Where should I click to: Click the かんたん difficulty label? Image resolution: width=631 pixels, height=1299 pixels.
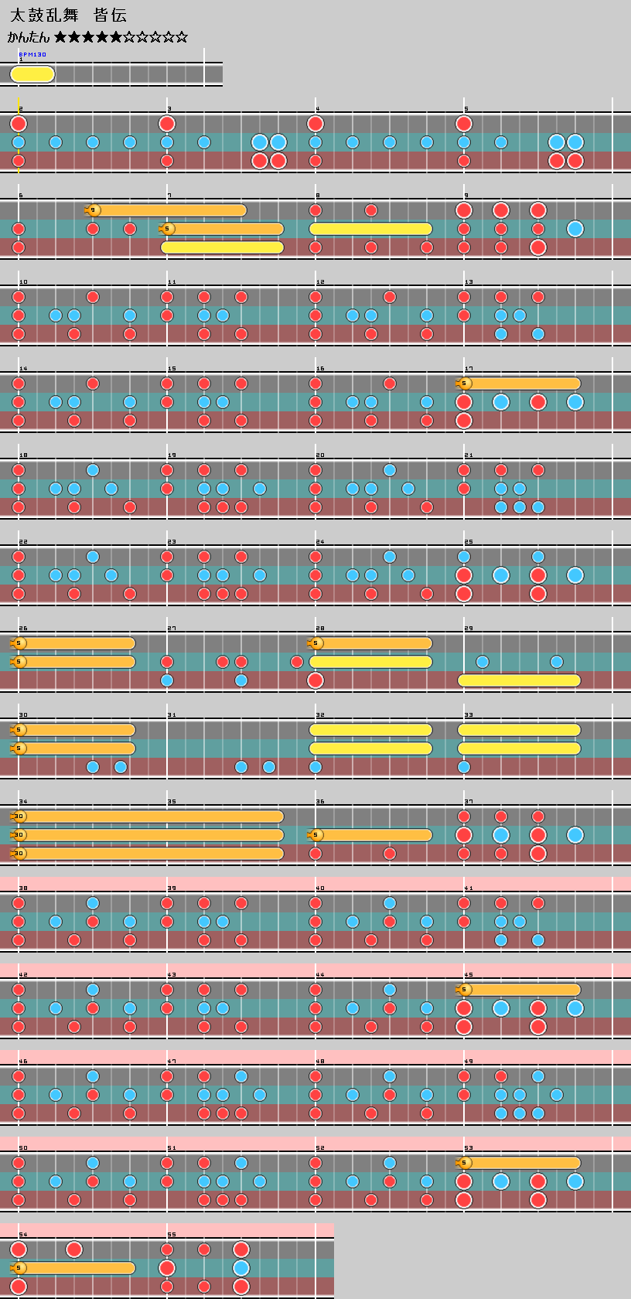[29, 37]
